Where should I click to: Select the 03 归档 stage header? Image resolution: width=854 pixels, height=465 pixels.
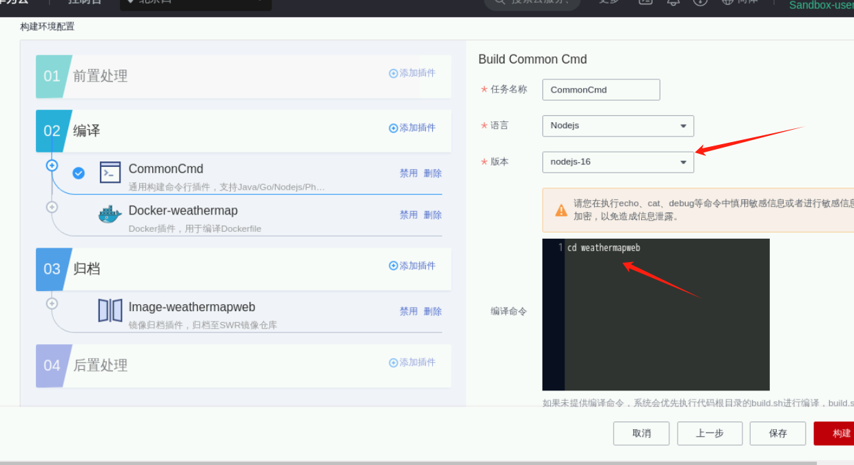click(243, 269)
